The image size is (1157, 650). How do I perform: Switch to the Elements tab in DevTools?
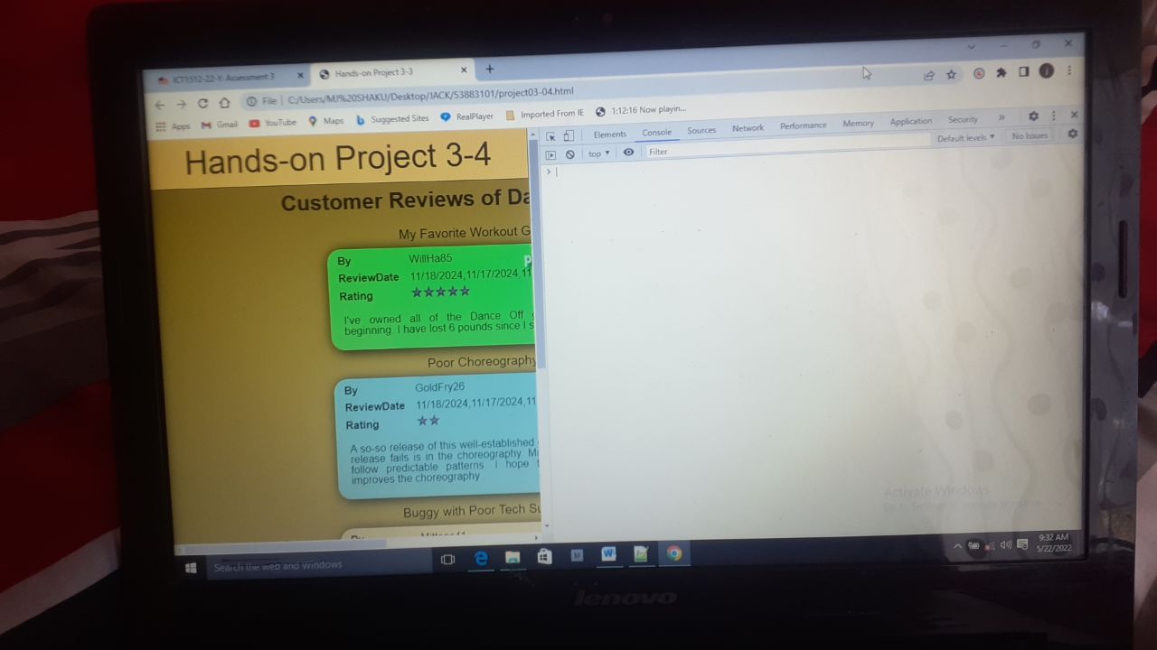click(x=609, y=133)
